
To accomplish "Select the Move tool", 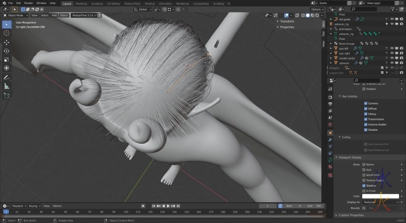I will tap(7, 42).
